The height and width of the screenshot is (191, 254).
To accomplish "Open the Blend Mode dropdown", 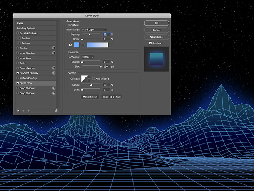I will (94, 30).
